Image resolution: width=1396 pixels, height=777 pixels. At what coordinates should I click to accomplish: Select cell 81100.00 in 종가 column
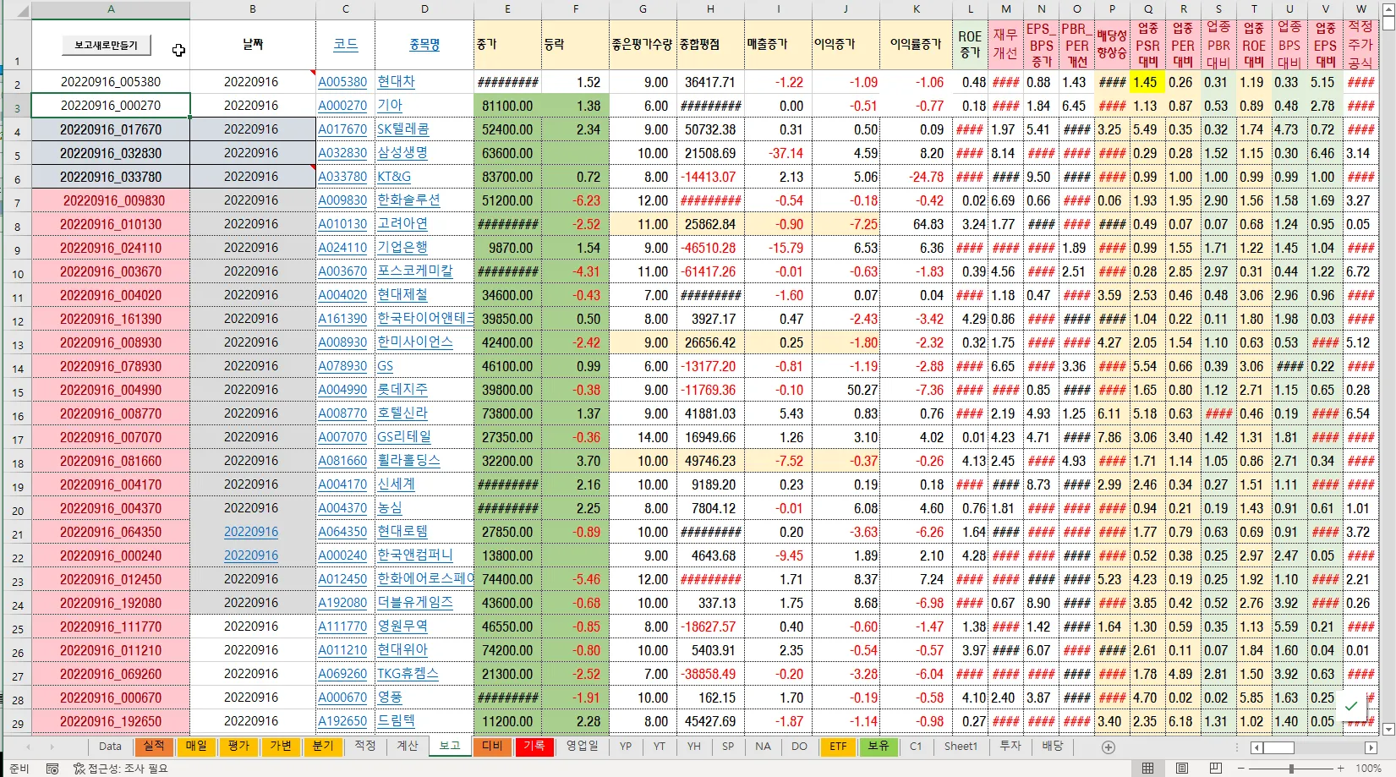click(x=507, y=106)
